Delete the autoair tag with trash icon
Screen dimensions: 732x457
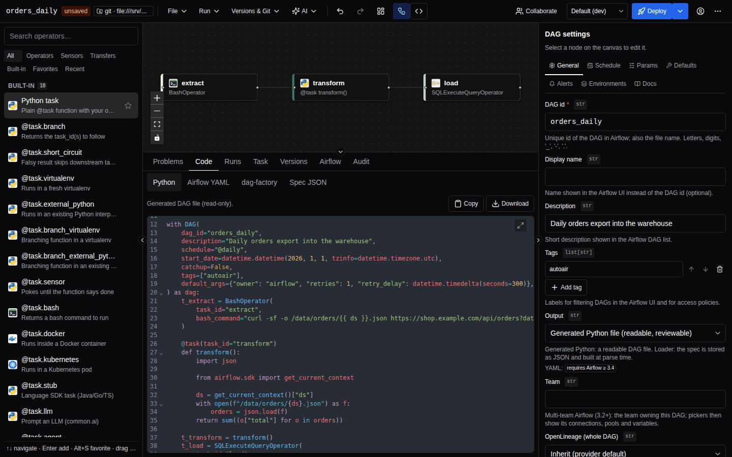720,269
